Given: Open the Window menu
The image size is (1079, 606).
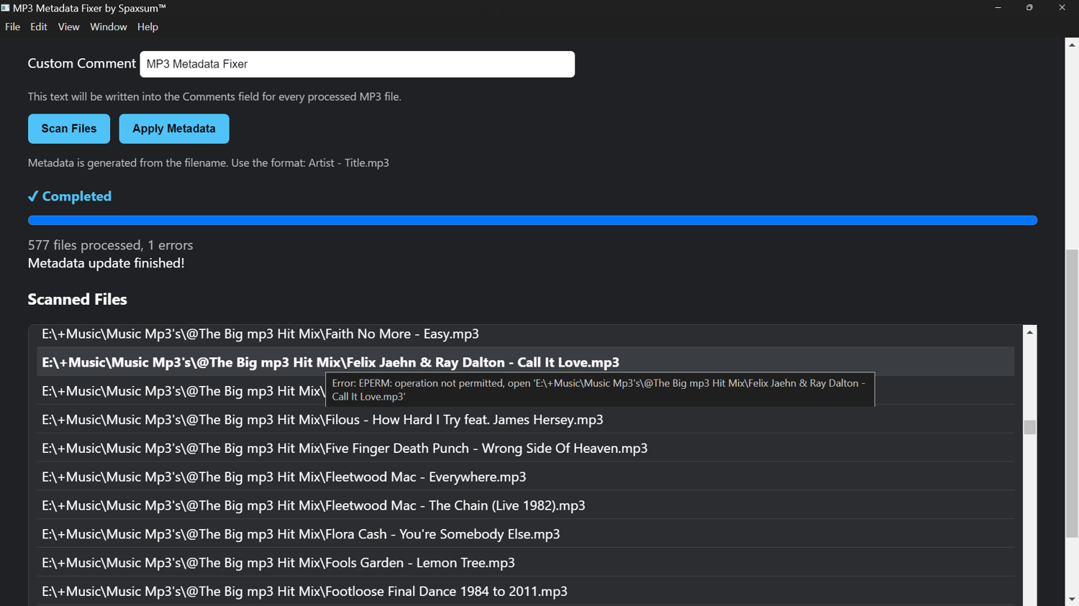Looking at the screenshot, I should [x=109, y=27].
